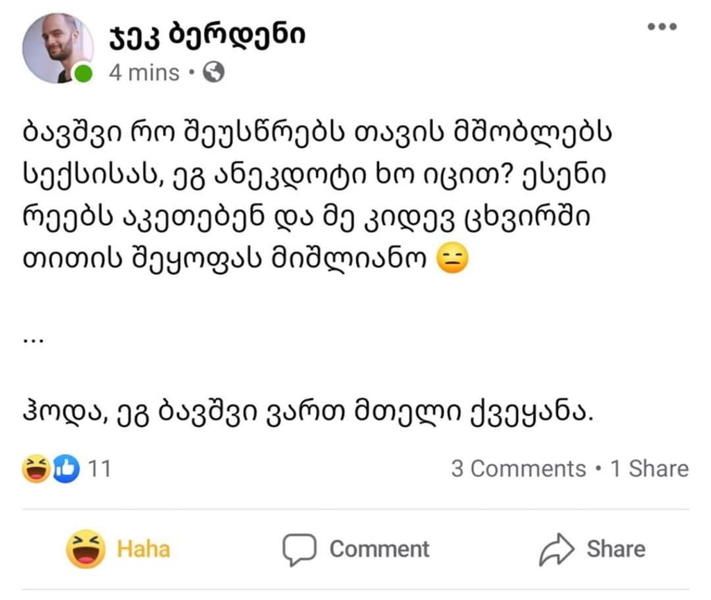Click the share arrow icon
This screenshot has width=711, height=600.
pyautogui.click(x=557, y=550)
